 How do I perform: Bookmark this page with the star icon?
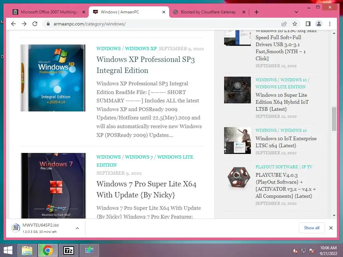(x=295, y=24)
